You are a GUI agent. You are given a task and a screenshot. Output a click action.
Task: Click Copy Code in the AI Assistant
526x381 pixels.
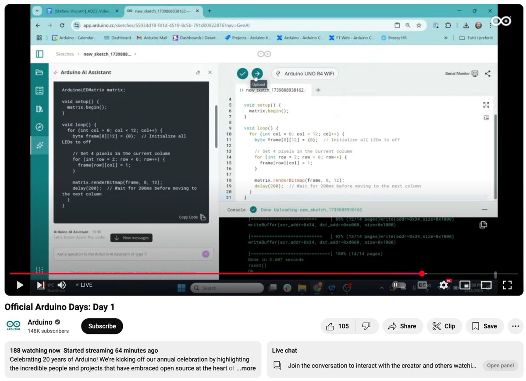[x=192, y=217]
